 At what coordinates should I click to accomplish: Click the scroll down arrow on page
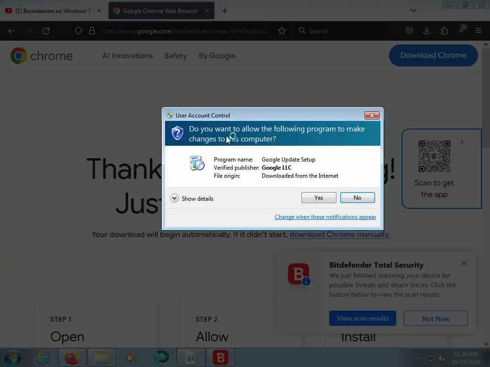486,344
